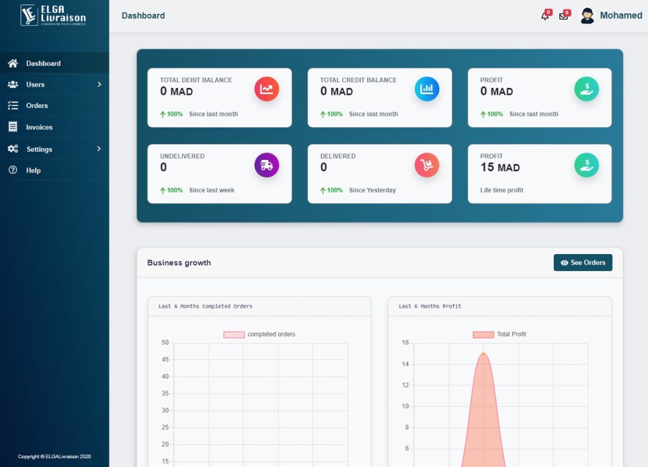648x467 pixels.
Task: Click the Since Yesterday text
Action: click(x=372, y=190)
